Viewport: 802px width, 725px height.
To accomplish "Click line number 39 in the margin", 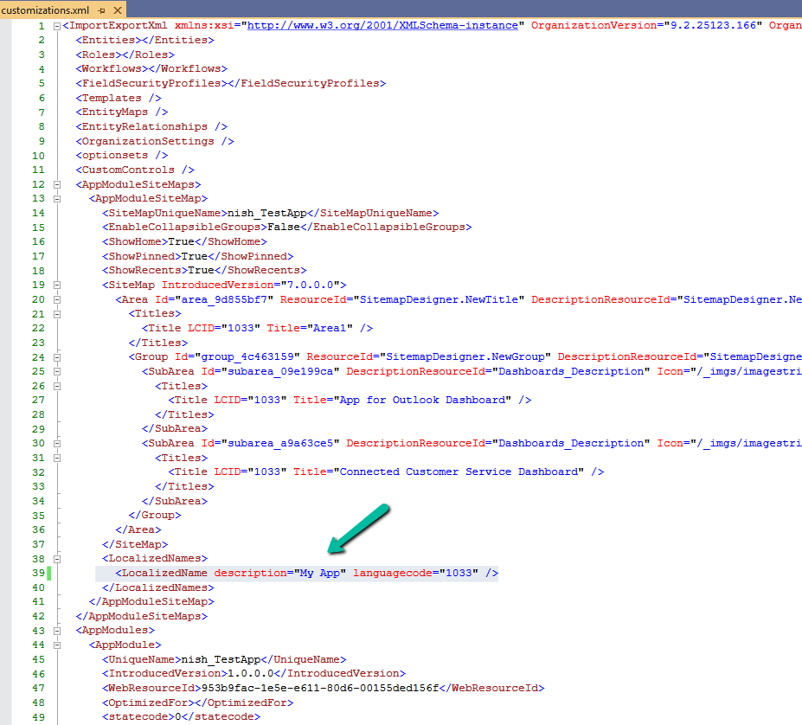I will [x=37, y=573].
